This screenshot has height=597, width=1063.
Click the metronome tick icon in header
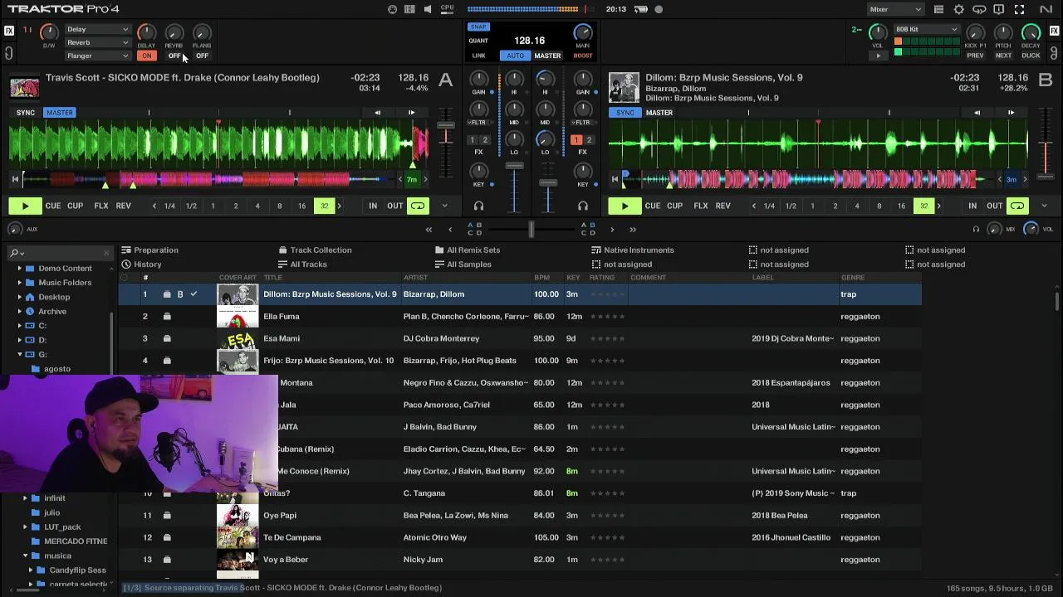[392, 9]
